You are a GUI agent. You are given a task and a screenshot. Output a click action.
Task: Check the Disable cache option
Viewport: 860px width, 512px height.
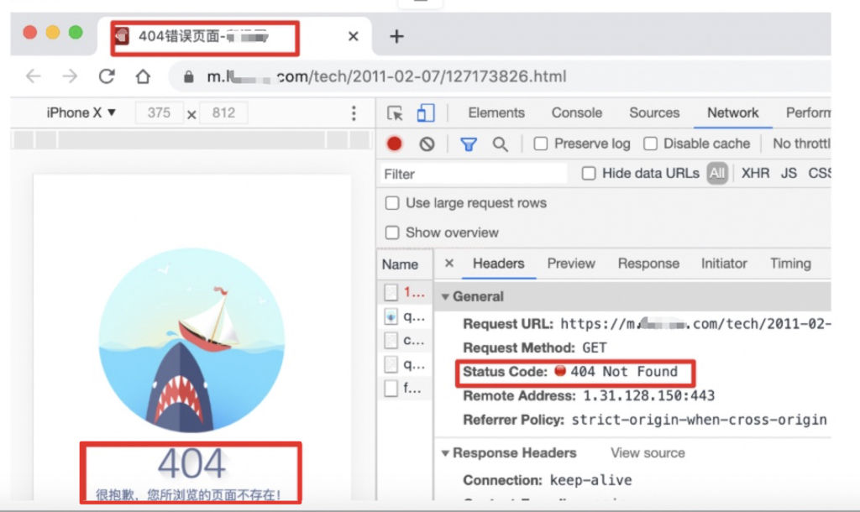(x=650, y=144)
